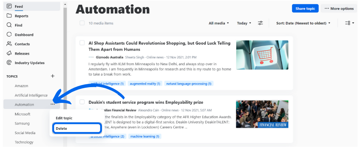This screenshot has height=147, width=360.
Task: Open the filter sliders icon
Action: click(260, 23)
